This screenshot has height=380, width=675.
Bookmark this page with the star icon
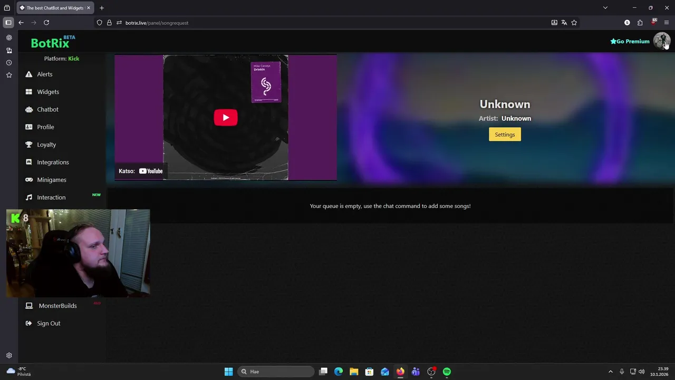point(574,23)
